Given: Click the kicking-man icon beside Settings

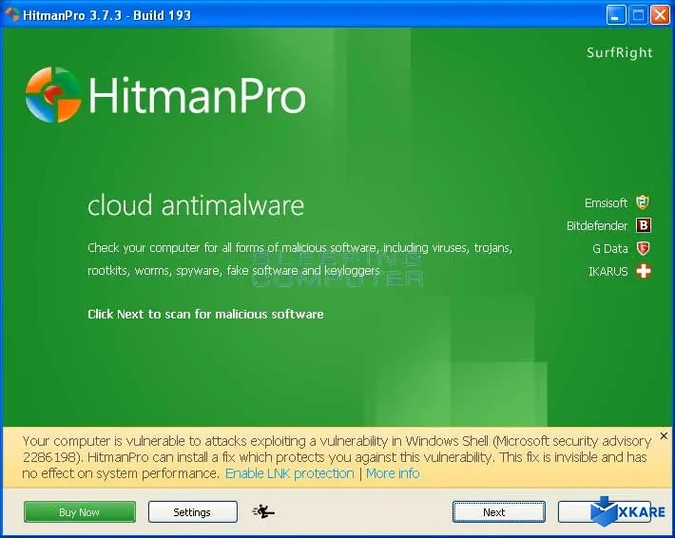Looking at the screenshot, I should (x=263, y=511).
